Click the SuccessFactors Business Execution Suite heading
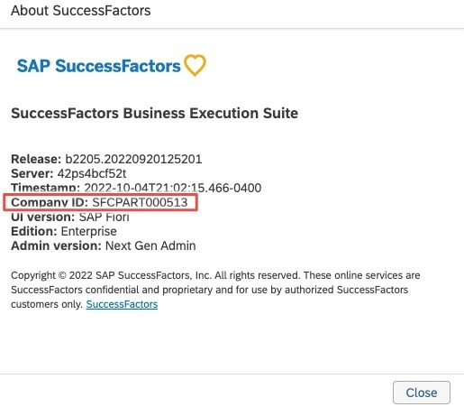This screenshot has height=407, width=464. click(155, 114)
